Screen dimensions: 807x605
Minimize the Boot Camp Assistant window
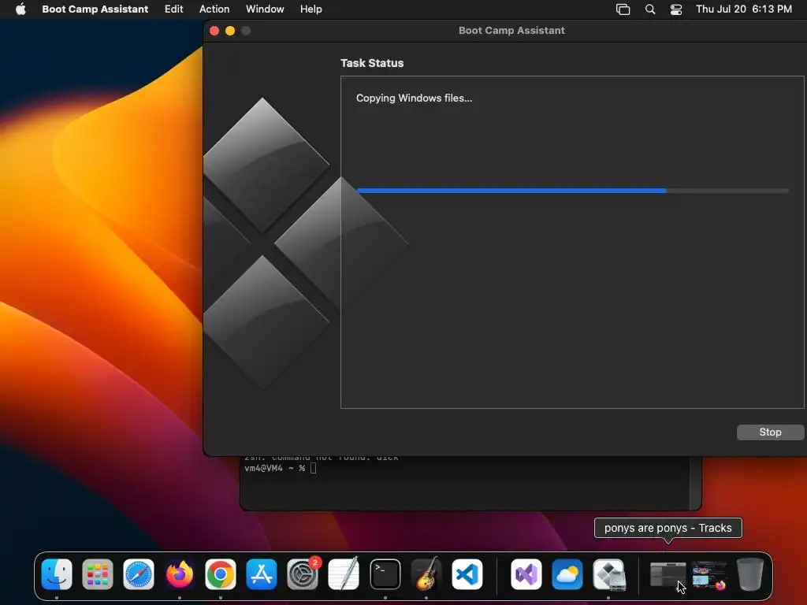pos(230,31)
